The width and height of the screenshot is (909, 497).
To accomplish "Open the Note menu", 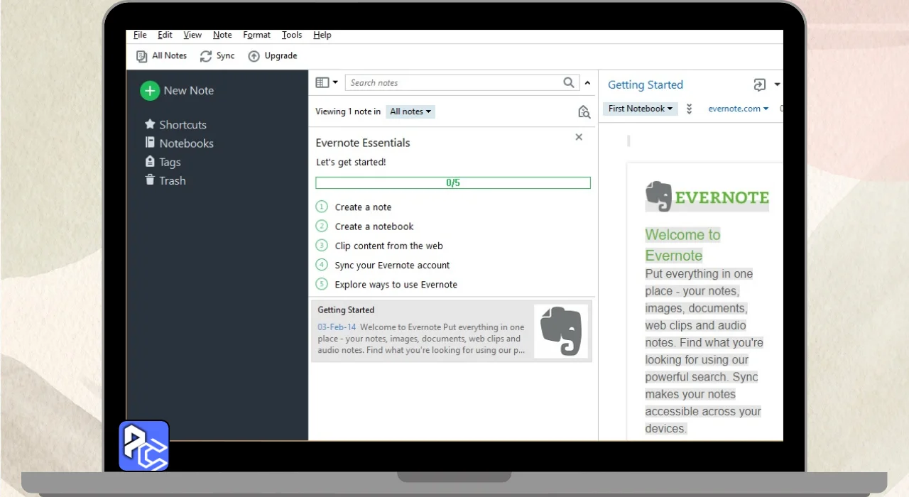I will 222,35.
